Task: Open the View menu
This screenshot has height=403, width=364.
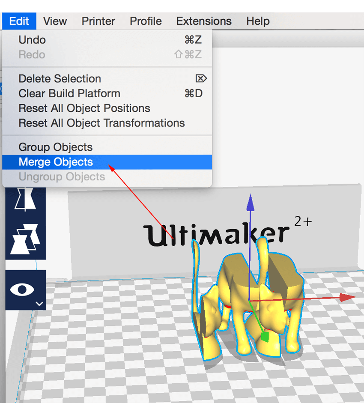Action: point(55,21)
